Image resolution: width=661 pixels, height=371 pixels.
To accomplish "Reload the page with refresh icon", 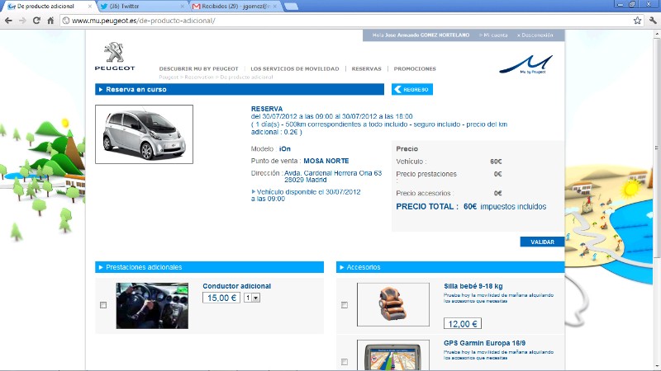I will (x=36, y=20).
